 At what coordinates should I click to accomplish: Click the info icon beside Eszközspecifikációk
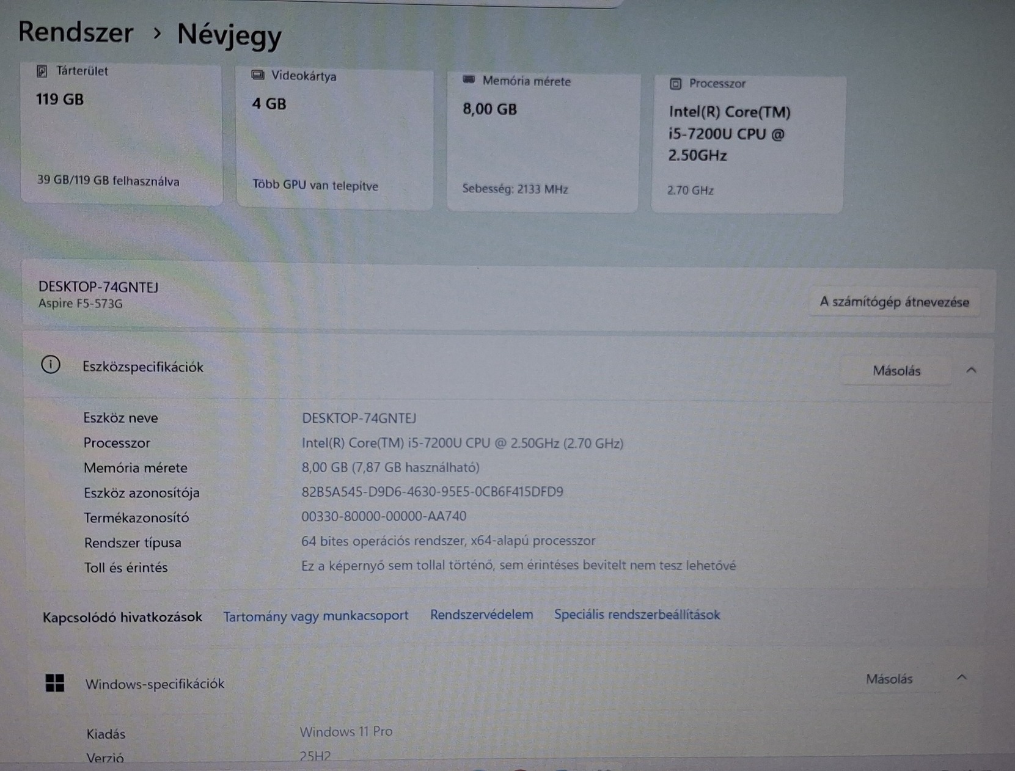coord(51,365)
